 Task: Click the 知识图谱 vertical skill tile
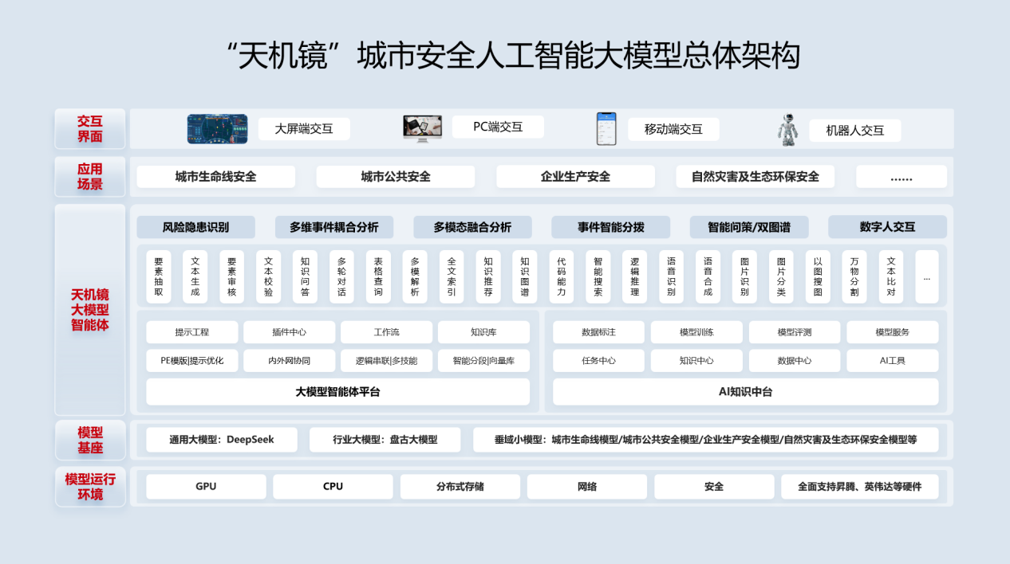524,276
